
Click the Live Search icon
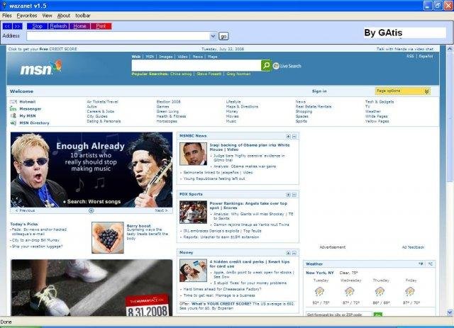click(276, 66)
